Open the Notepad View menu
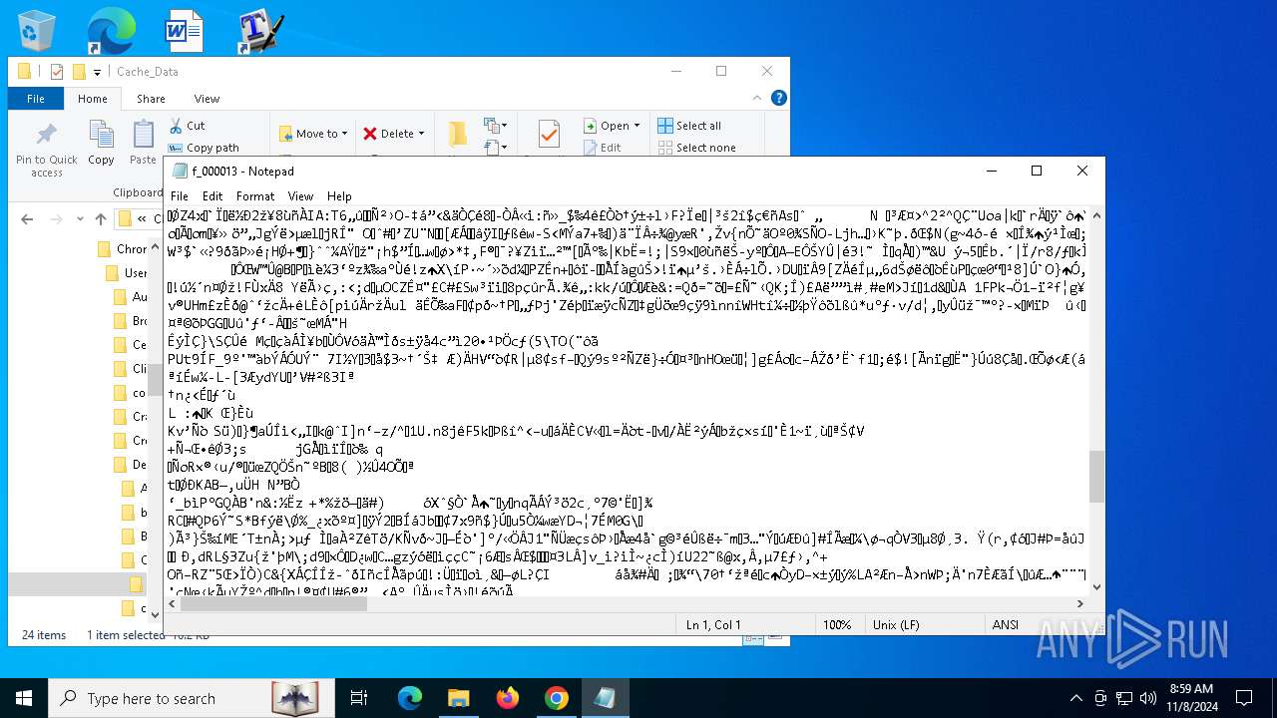 click(x=301, y=196)
